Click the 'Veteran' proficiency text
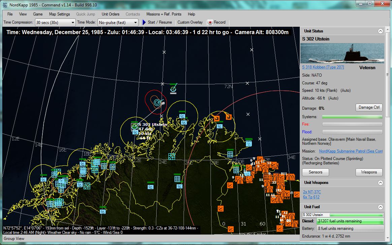 (367, 67)
